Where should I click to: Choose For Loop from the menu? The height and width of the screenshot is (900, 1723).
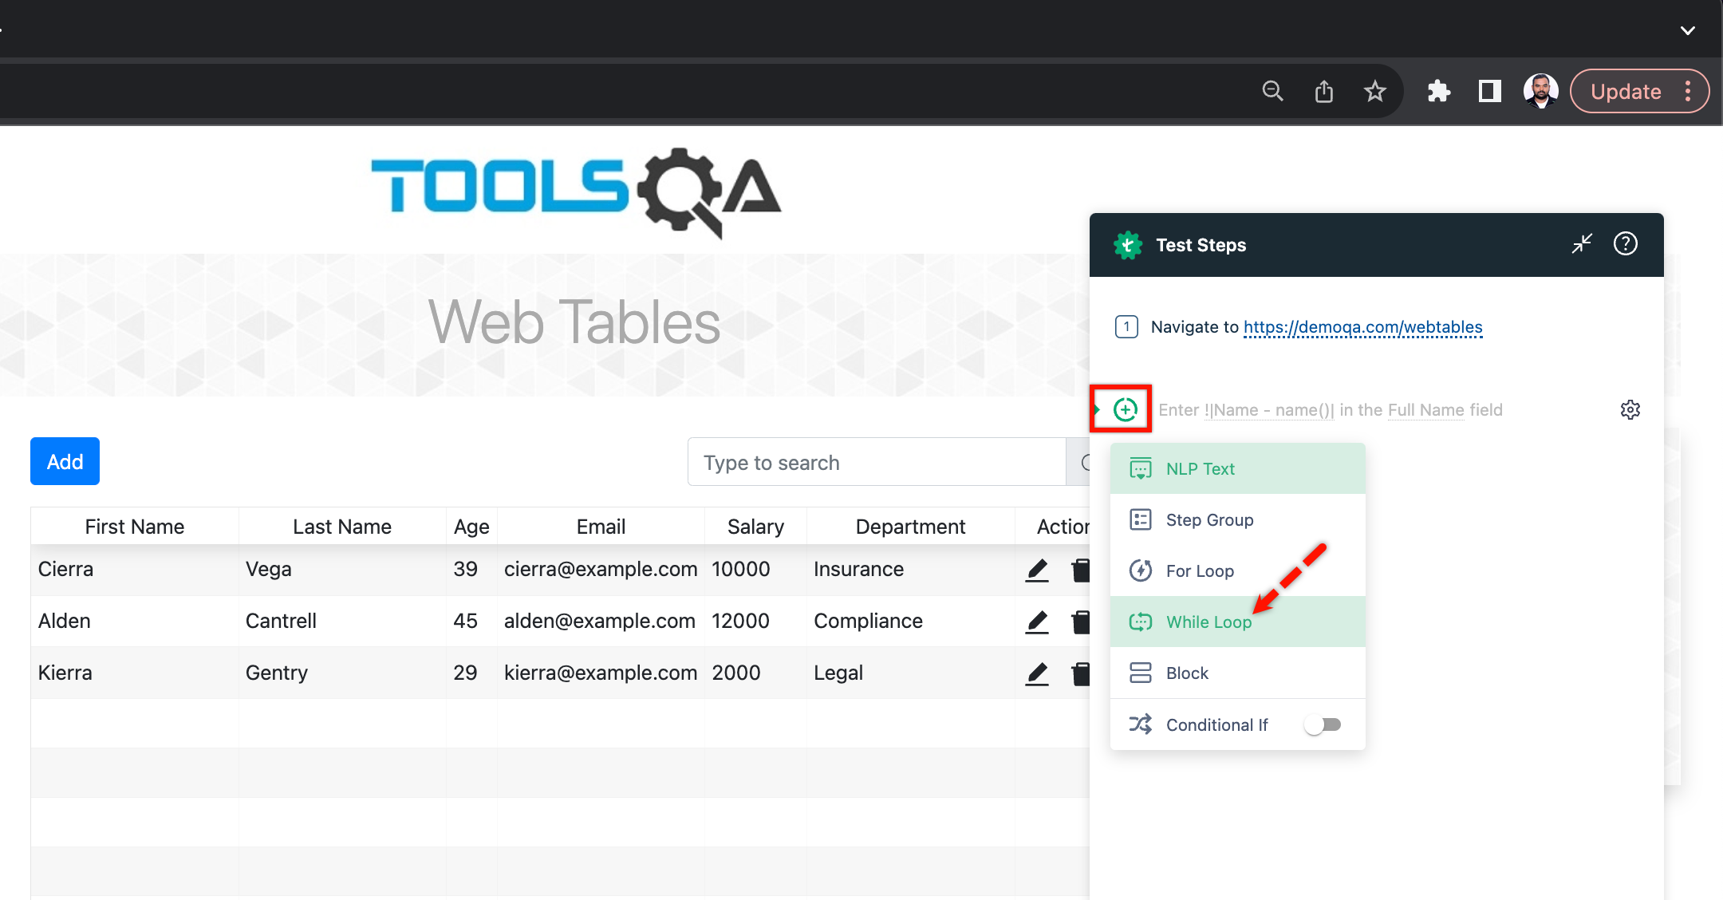(1238, 570)
